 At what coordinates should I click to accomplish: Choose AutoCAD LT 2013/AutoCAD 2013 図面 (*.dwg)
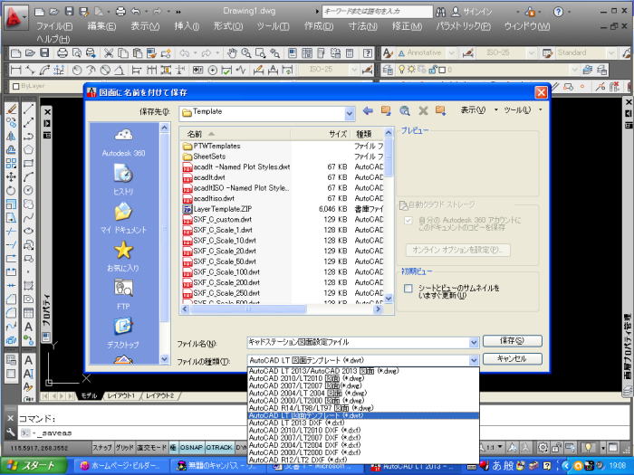tap(363, 371)
